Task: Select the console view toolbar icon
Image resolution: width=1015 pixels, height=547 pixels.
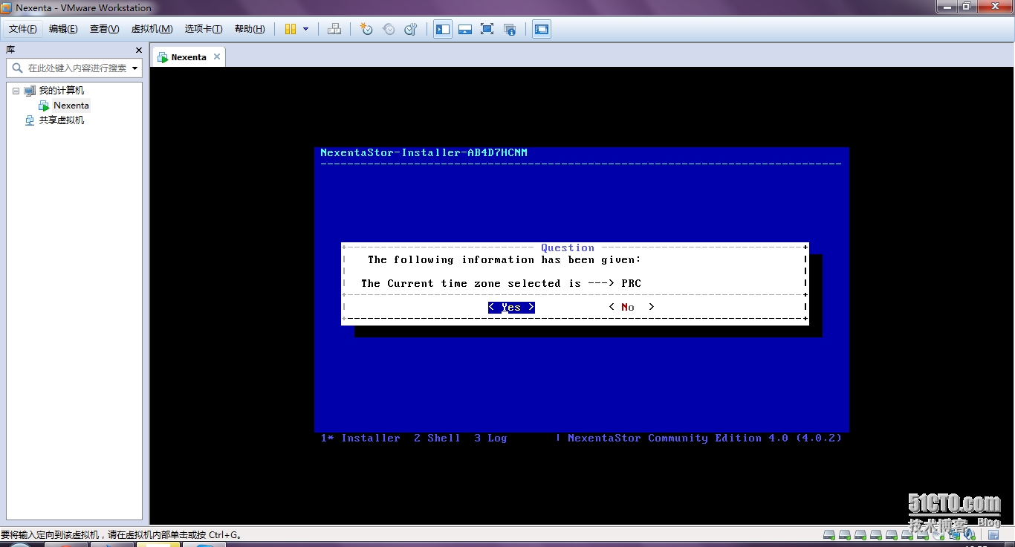Action: click(542, 29)
